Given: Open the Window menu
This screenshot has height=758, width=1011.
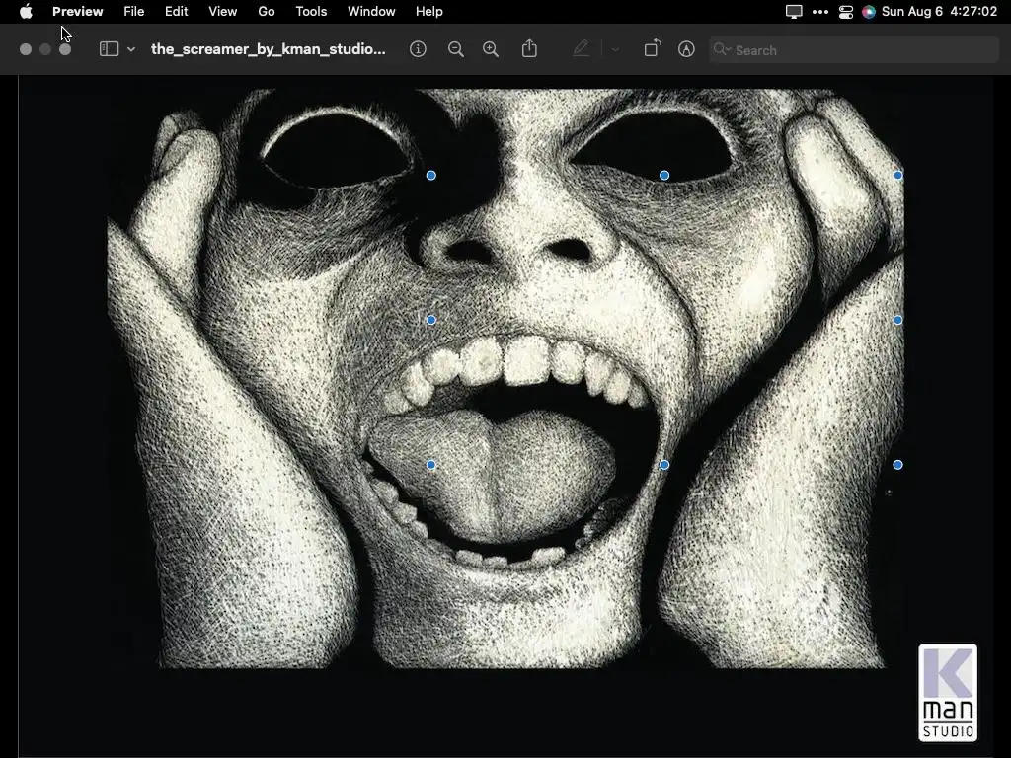Looking at the screenshot, I should (x=371, y=11).
